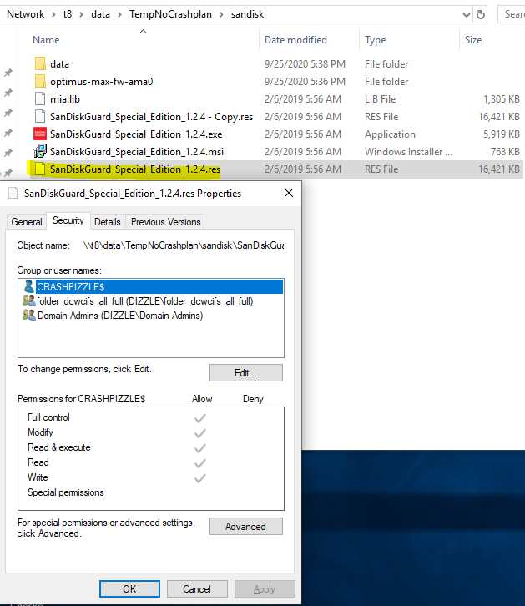Switch to the Details tab

(x=108, y=222)
